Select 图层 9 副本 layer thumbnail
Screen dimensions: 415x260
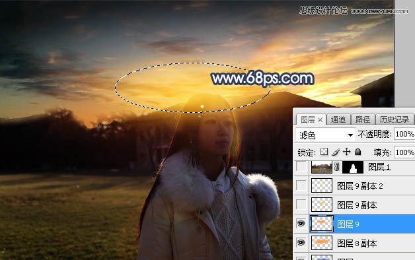(322, 205)
